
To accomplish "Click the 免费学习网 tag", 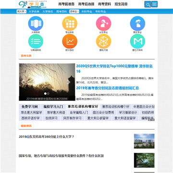I will 30,107.
